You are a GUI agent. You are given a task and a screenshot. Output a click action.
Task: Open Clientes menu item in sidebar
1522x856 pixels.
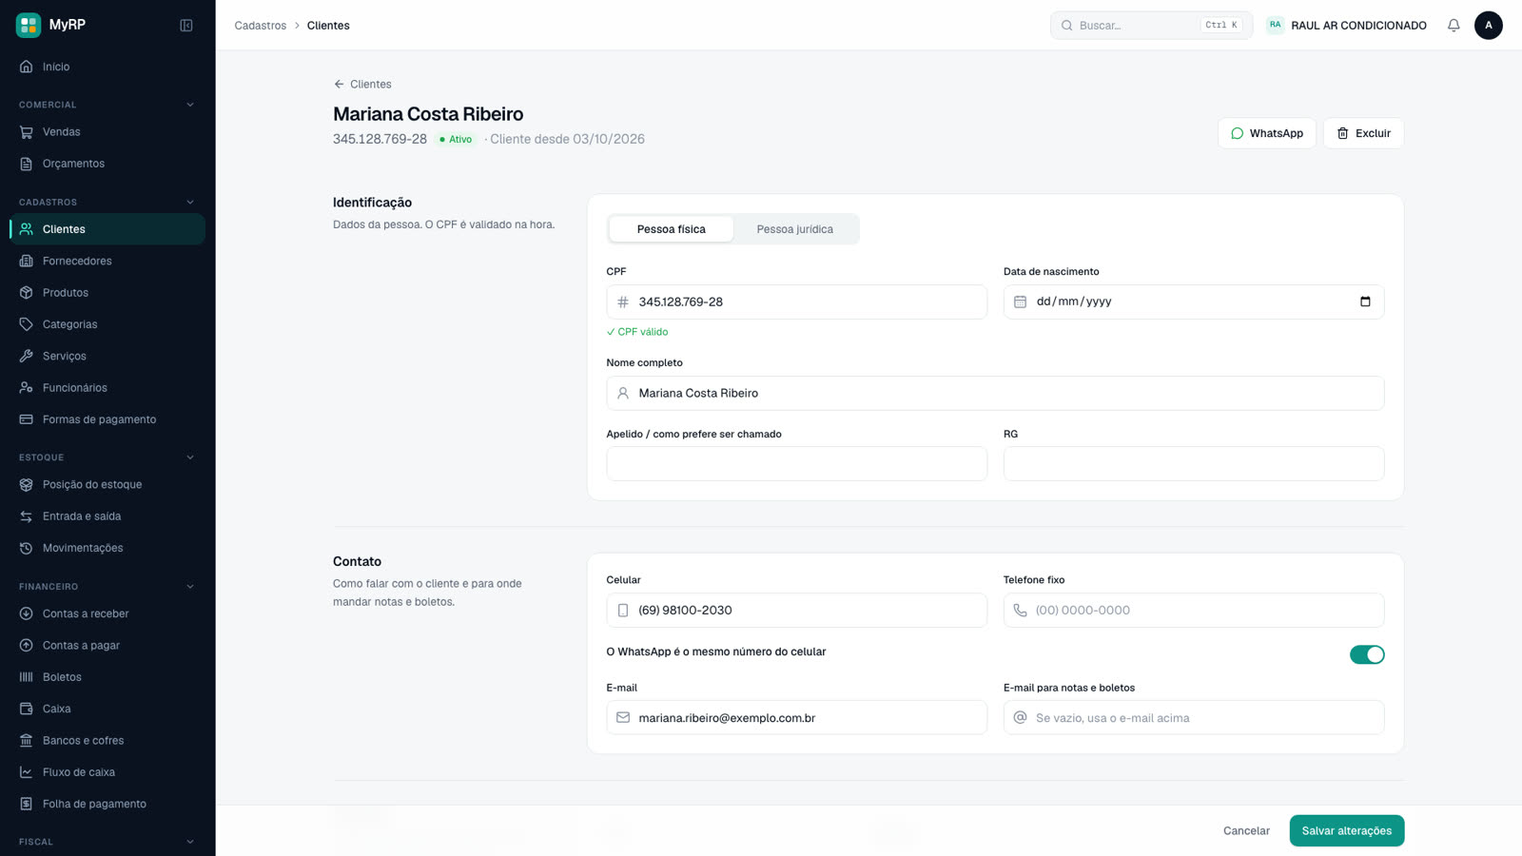(x=107, y=229)
